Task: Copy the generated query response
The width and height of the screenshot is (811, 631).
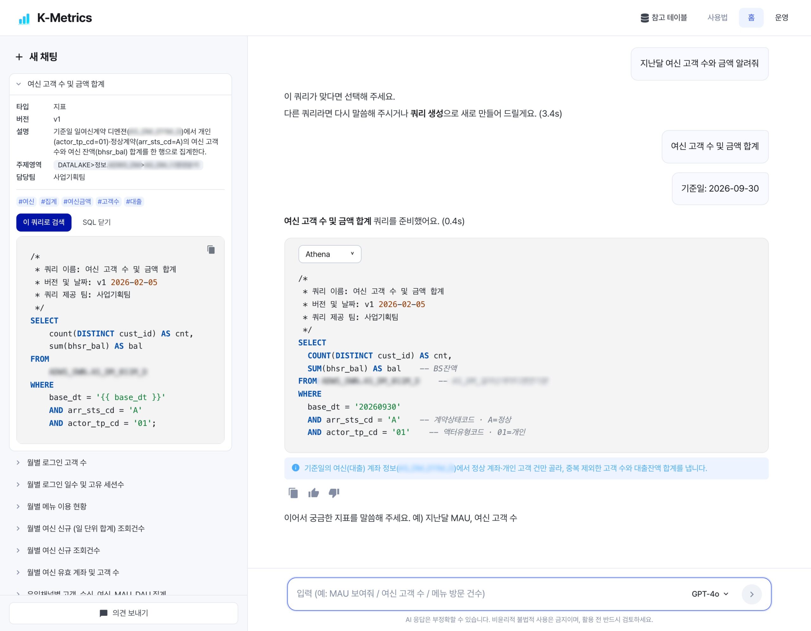Action: tap(293, 493)
